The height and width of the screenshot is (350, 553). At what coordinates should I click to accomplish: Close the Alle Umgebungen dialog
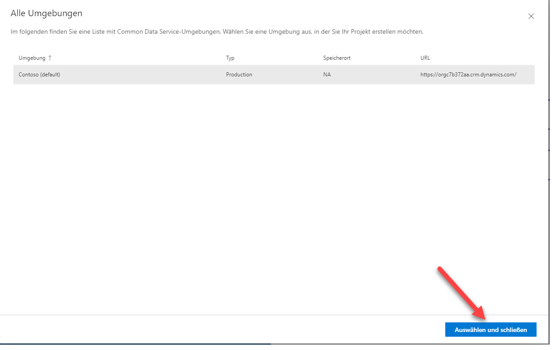point(531,16)
